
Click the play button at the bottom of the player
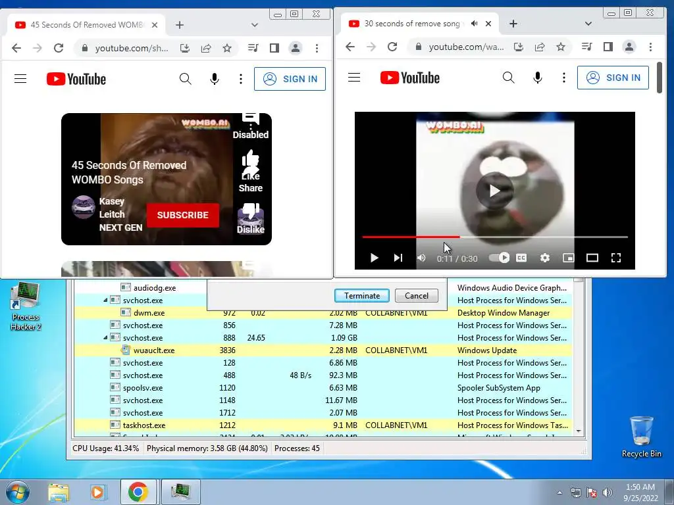[x=374, y=258]
